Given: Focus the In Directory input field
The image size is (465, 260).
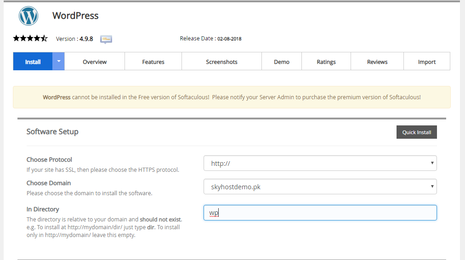Looking at the screenshot, I should click(x=320, y=213).
